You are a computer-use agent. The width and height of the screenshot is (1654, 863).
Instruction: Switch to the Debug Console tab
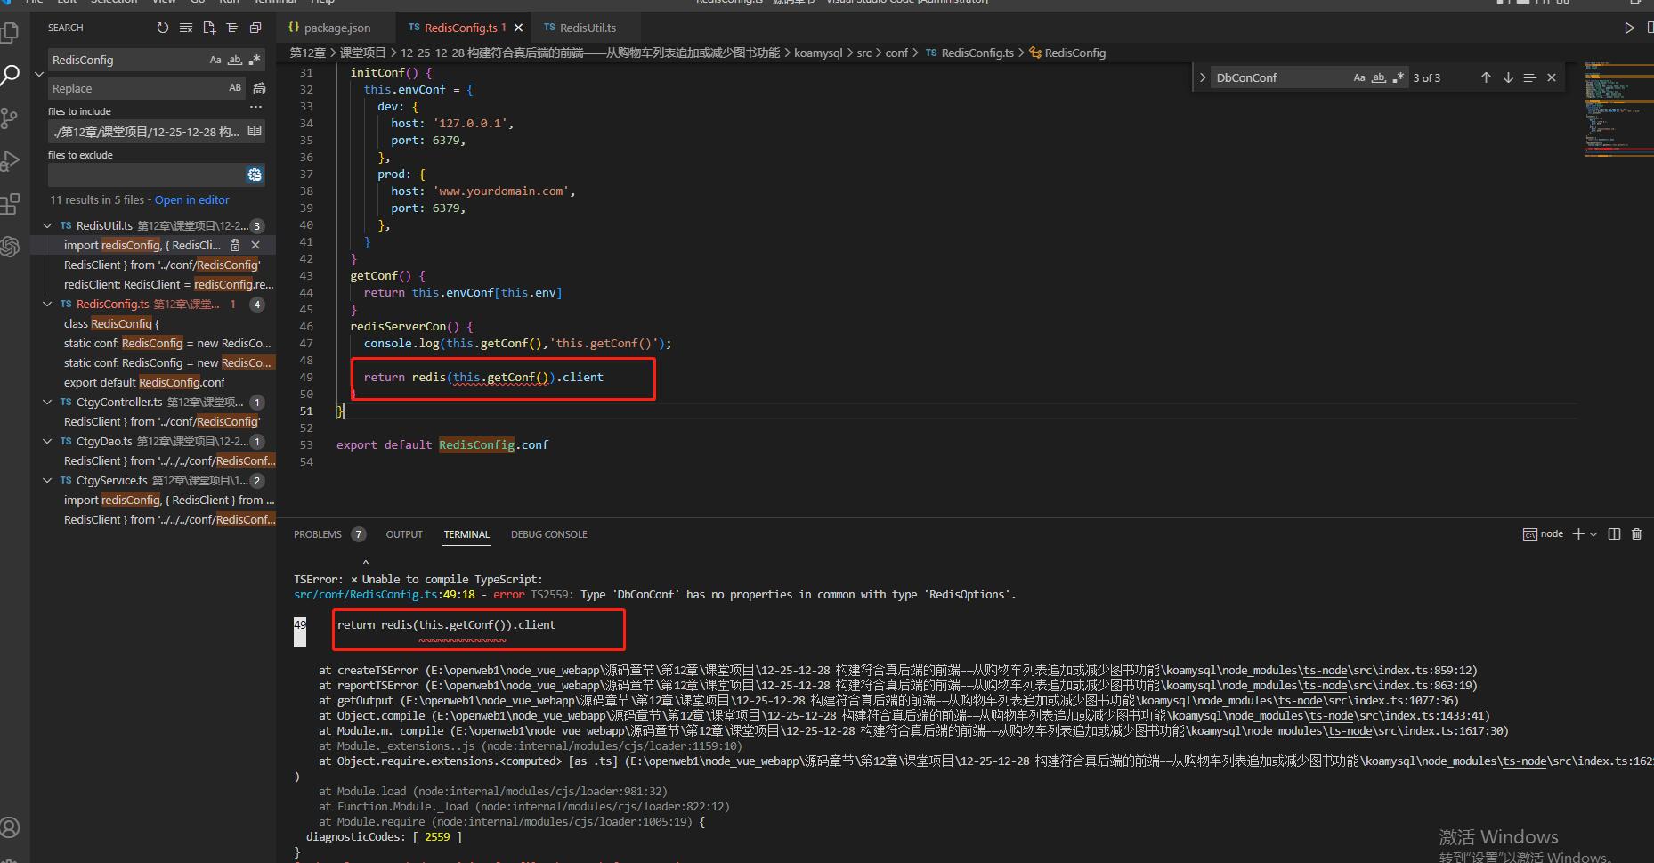coord(548,534)
